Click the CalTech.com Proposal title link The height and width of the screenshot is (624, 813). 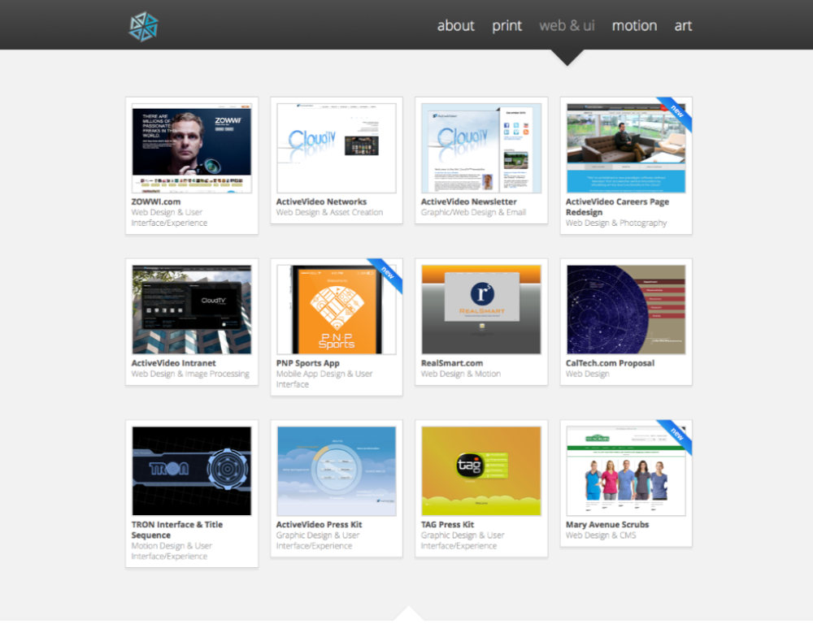[x=611, y=363]
